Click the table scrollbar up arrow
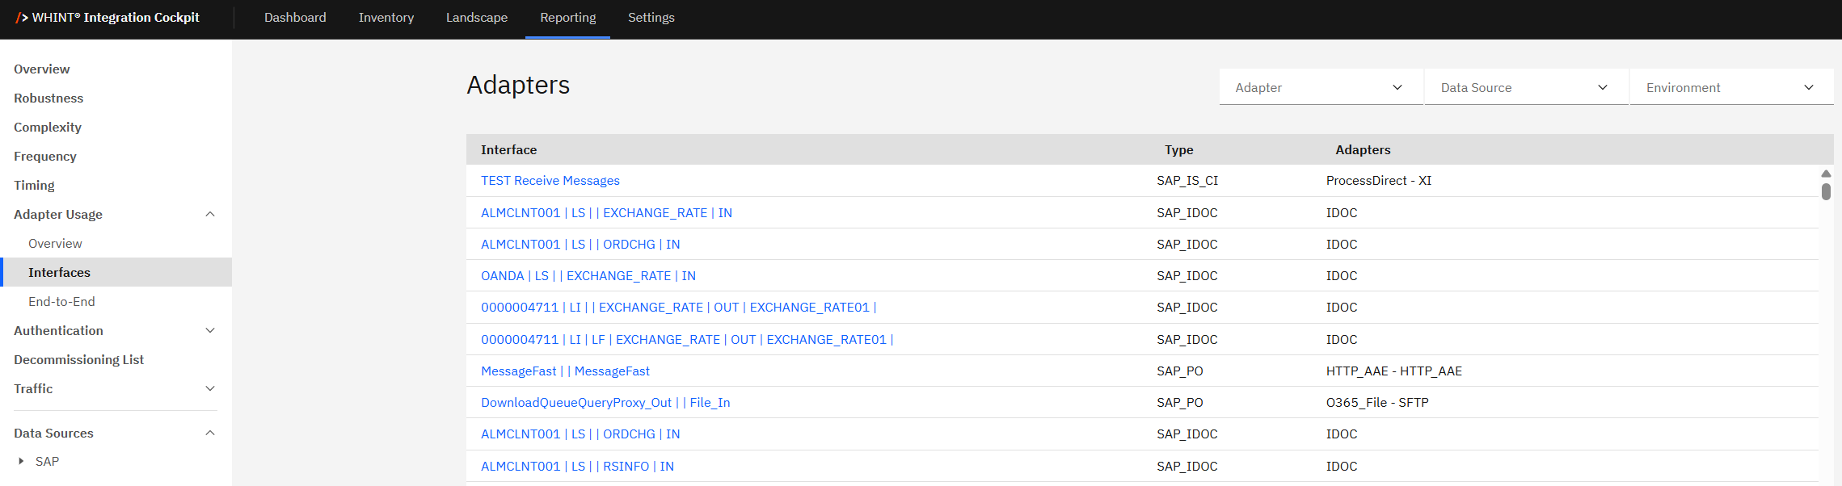The image size is (1842, 486). (x=1826, y=174)
